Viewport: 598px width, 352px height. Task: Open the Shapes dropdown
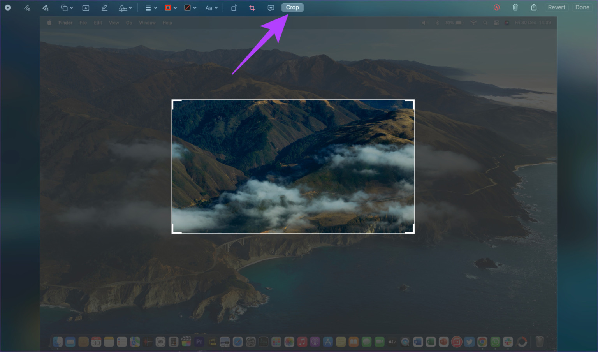(66, 7)
